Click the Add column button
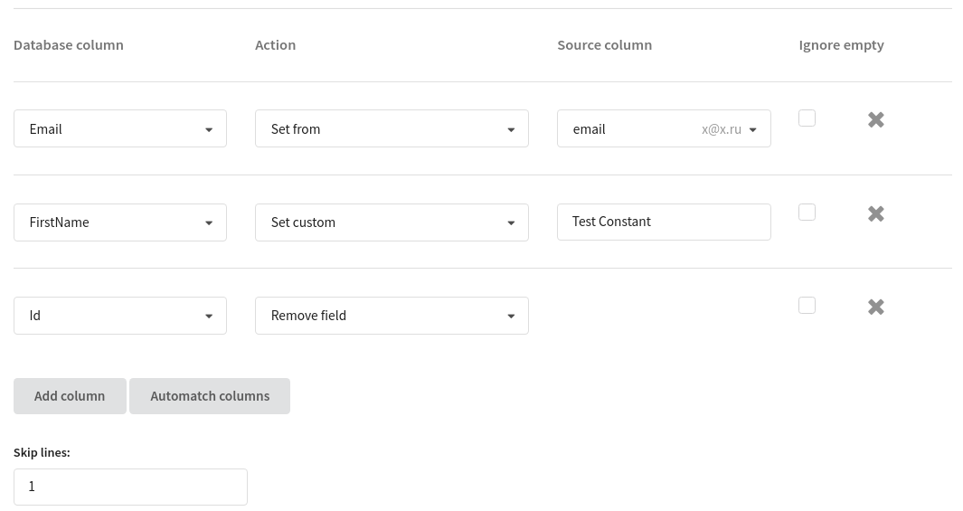This screenshot has height=511, width=963. point(70,396)
